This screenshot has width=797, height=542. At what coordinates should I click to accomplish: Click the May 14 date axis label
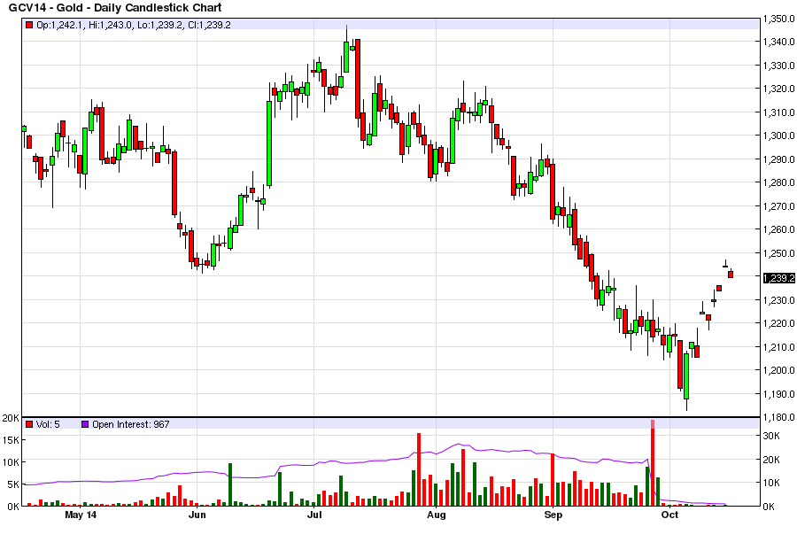(x=81, y=515)
